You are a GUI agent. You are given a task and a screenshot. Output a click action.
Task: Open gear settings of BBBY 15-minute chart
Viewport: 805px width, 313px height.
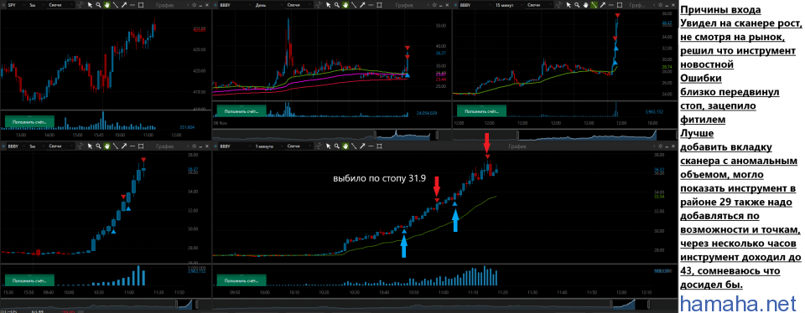click(661, 5)
